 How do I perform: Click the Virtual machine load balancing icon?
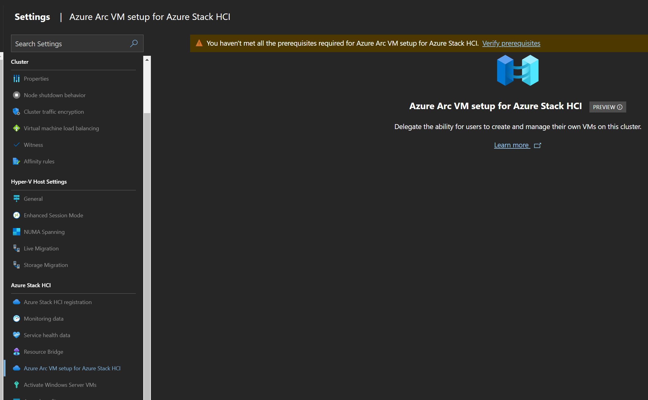pos(17,128)
